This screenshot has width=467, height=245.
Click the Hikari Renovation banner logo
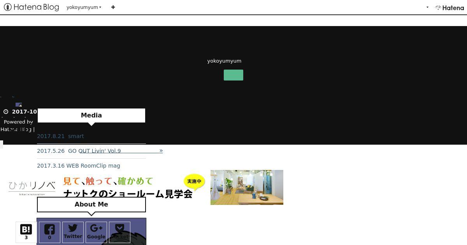pos(32,187)
